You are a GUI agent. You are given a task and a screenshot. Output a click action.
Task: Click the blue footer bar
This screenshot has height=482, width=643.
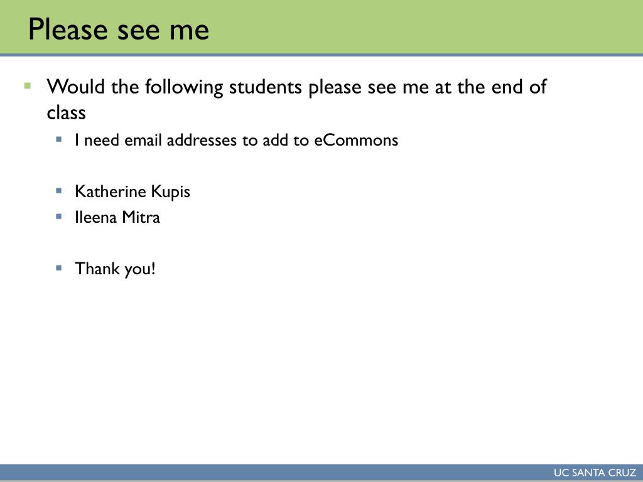(x=321, y=473)
